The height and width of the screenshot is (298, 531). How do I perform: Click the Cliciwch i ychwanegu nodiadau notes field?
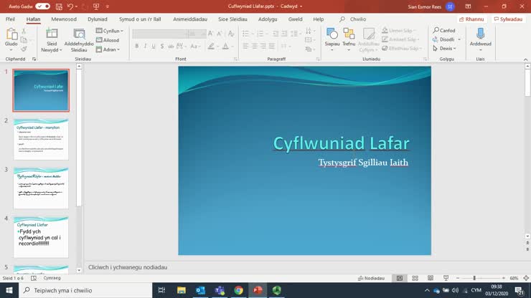[x=128, y=267]
